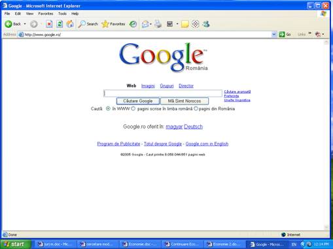Expand the Mail icon dropdown arrow
This screenshot has height=249, width=333.
click(150, 24)
